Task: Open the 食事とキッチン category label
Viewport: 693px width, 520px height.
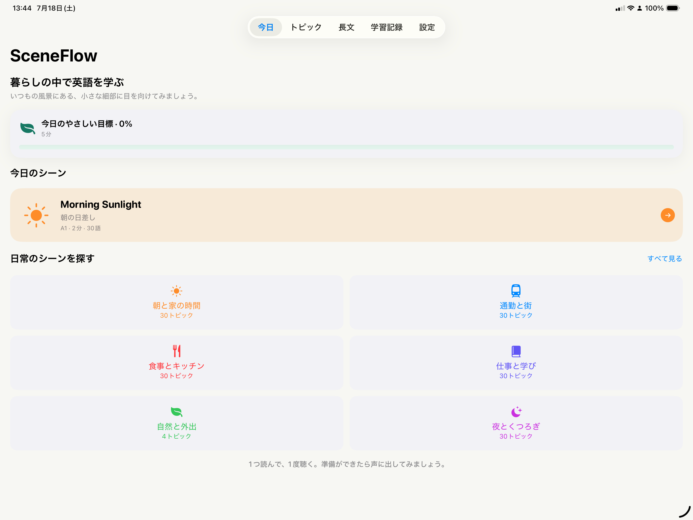Action: [x=176, y=366]
